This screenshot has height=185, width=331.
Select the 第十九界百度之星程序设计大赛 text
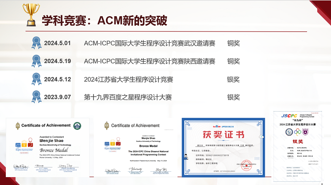point(127,97)
